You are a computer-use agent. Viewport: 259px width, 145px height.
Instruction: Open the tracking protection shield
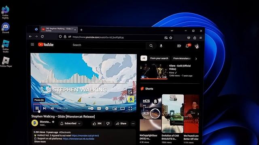pyautogui.click(x=60, y=37)
